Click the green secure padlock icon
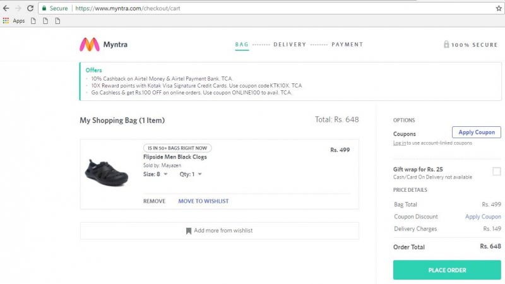505x284 pixels. pyautogui.click(x=44, y=8)
